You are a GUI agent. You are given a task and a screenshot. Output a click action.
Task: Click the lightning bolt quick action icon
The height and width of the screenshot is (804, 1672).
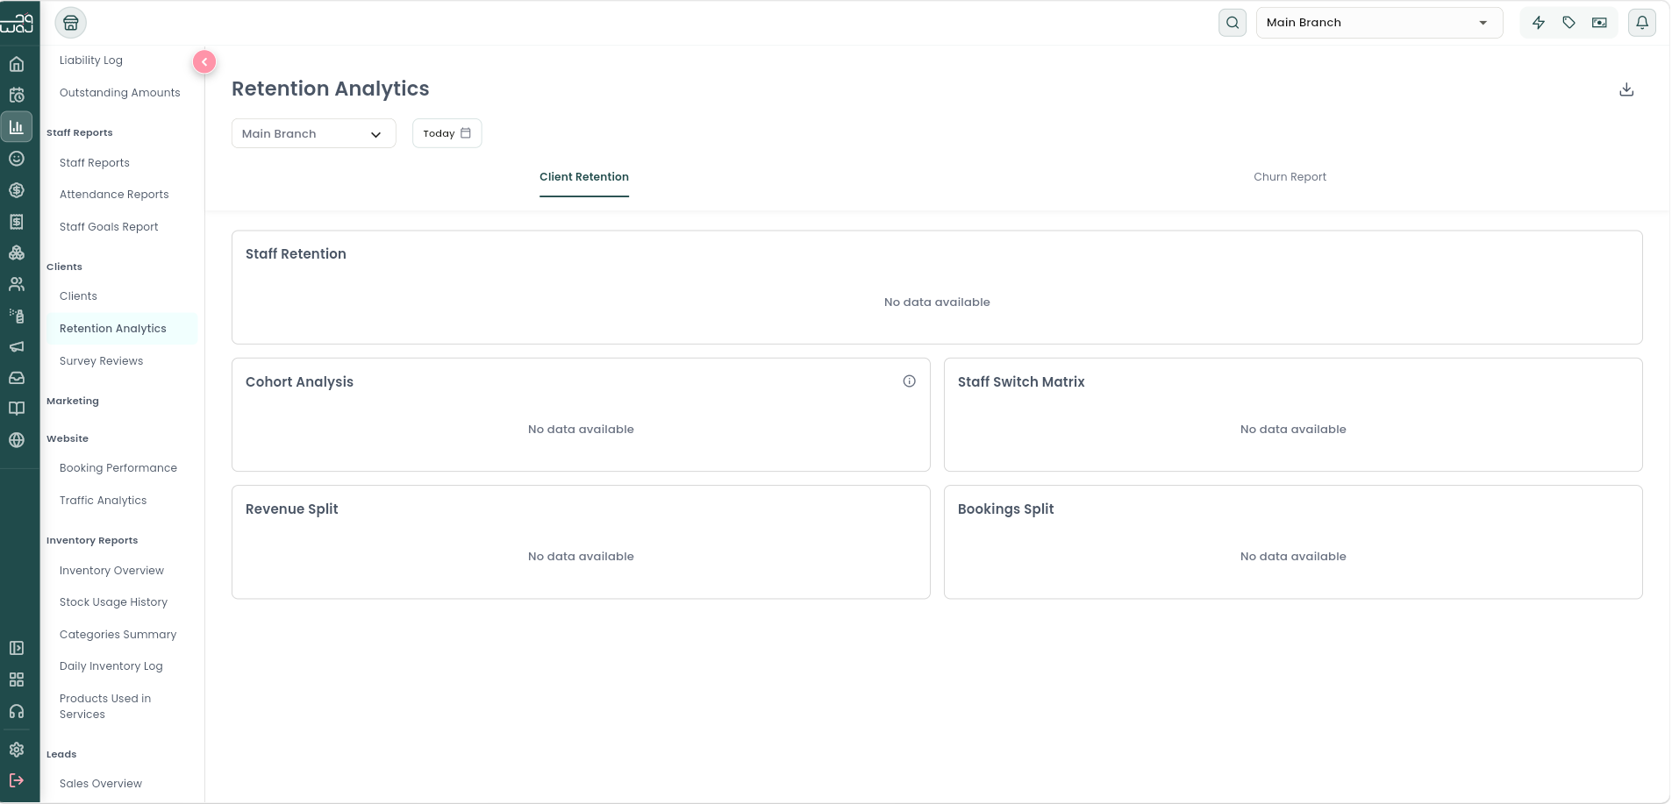(x=1539, y=23)
